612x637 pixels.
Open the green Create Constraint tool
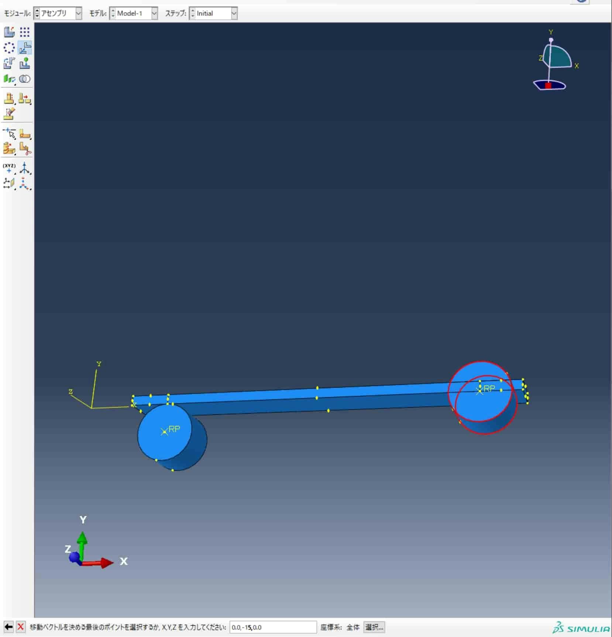point(9,79)
